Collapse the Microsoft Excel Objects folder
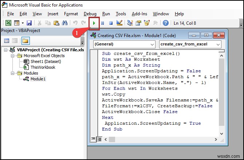The width and height of the screenshot is (244, 160). [13, 56]
